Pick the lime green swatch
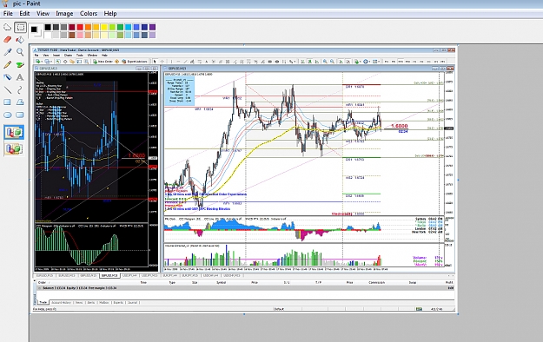The image size is (543, 342). 112,27
